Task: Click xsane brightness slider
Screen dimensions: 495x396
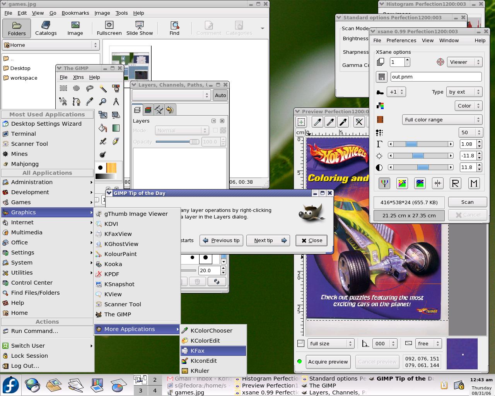Action: click(x=420, y=155)
